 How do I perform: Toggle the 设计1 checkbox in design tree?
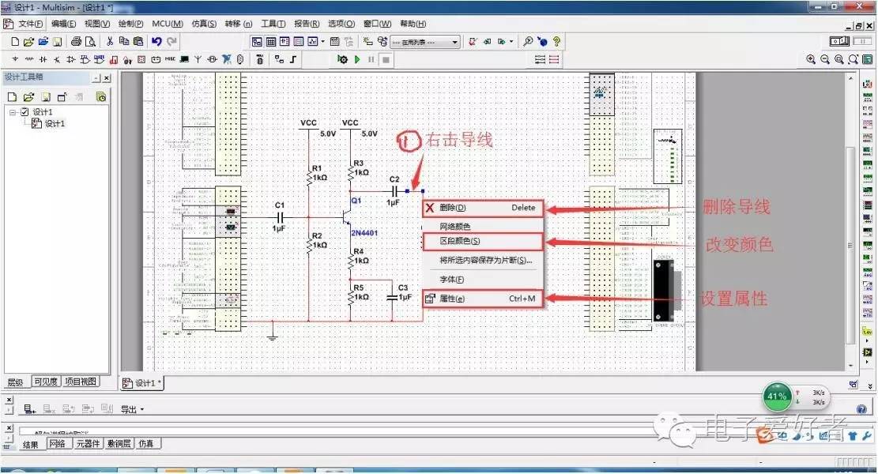point(24,112)
